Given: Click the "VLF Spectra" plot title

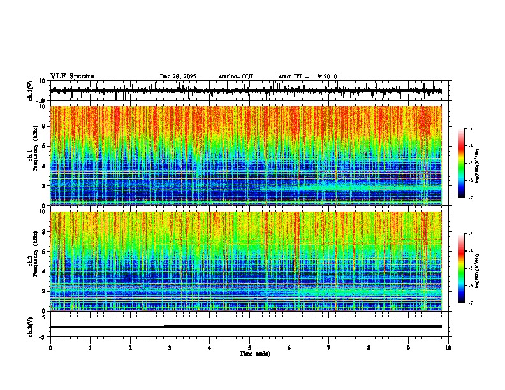Looking at the screenshot, I should click(x=72, y=76).
